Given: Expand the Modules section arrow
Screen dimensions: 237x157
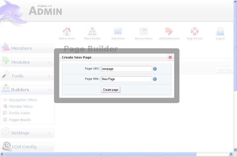Looking at the screenshot, I should pos(50,62).
